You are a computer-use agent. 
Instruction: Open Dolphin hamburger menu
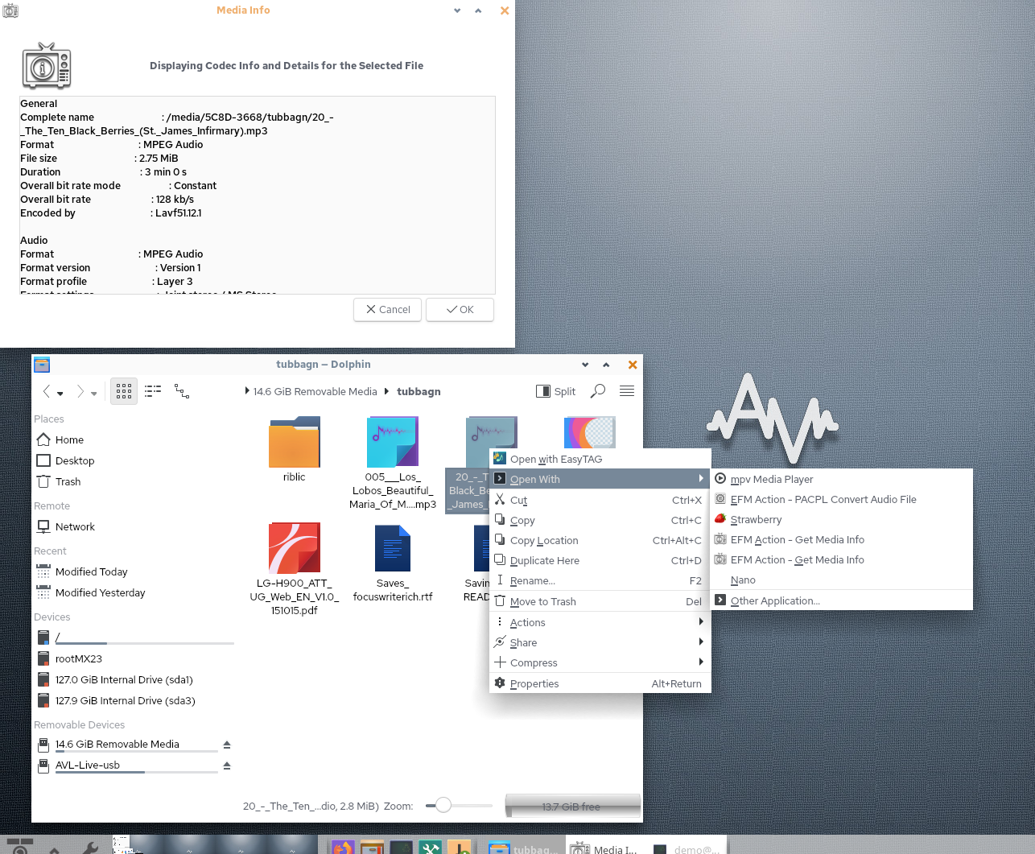tap(627, 391)
